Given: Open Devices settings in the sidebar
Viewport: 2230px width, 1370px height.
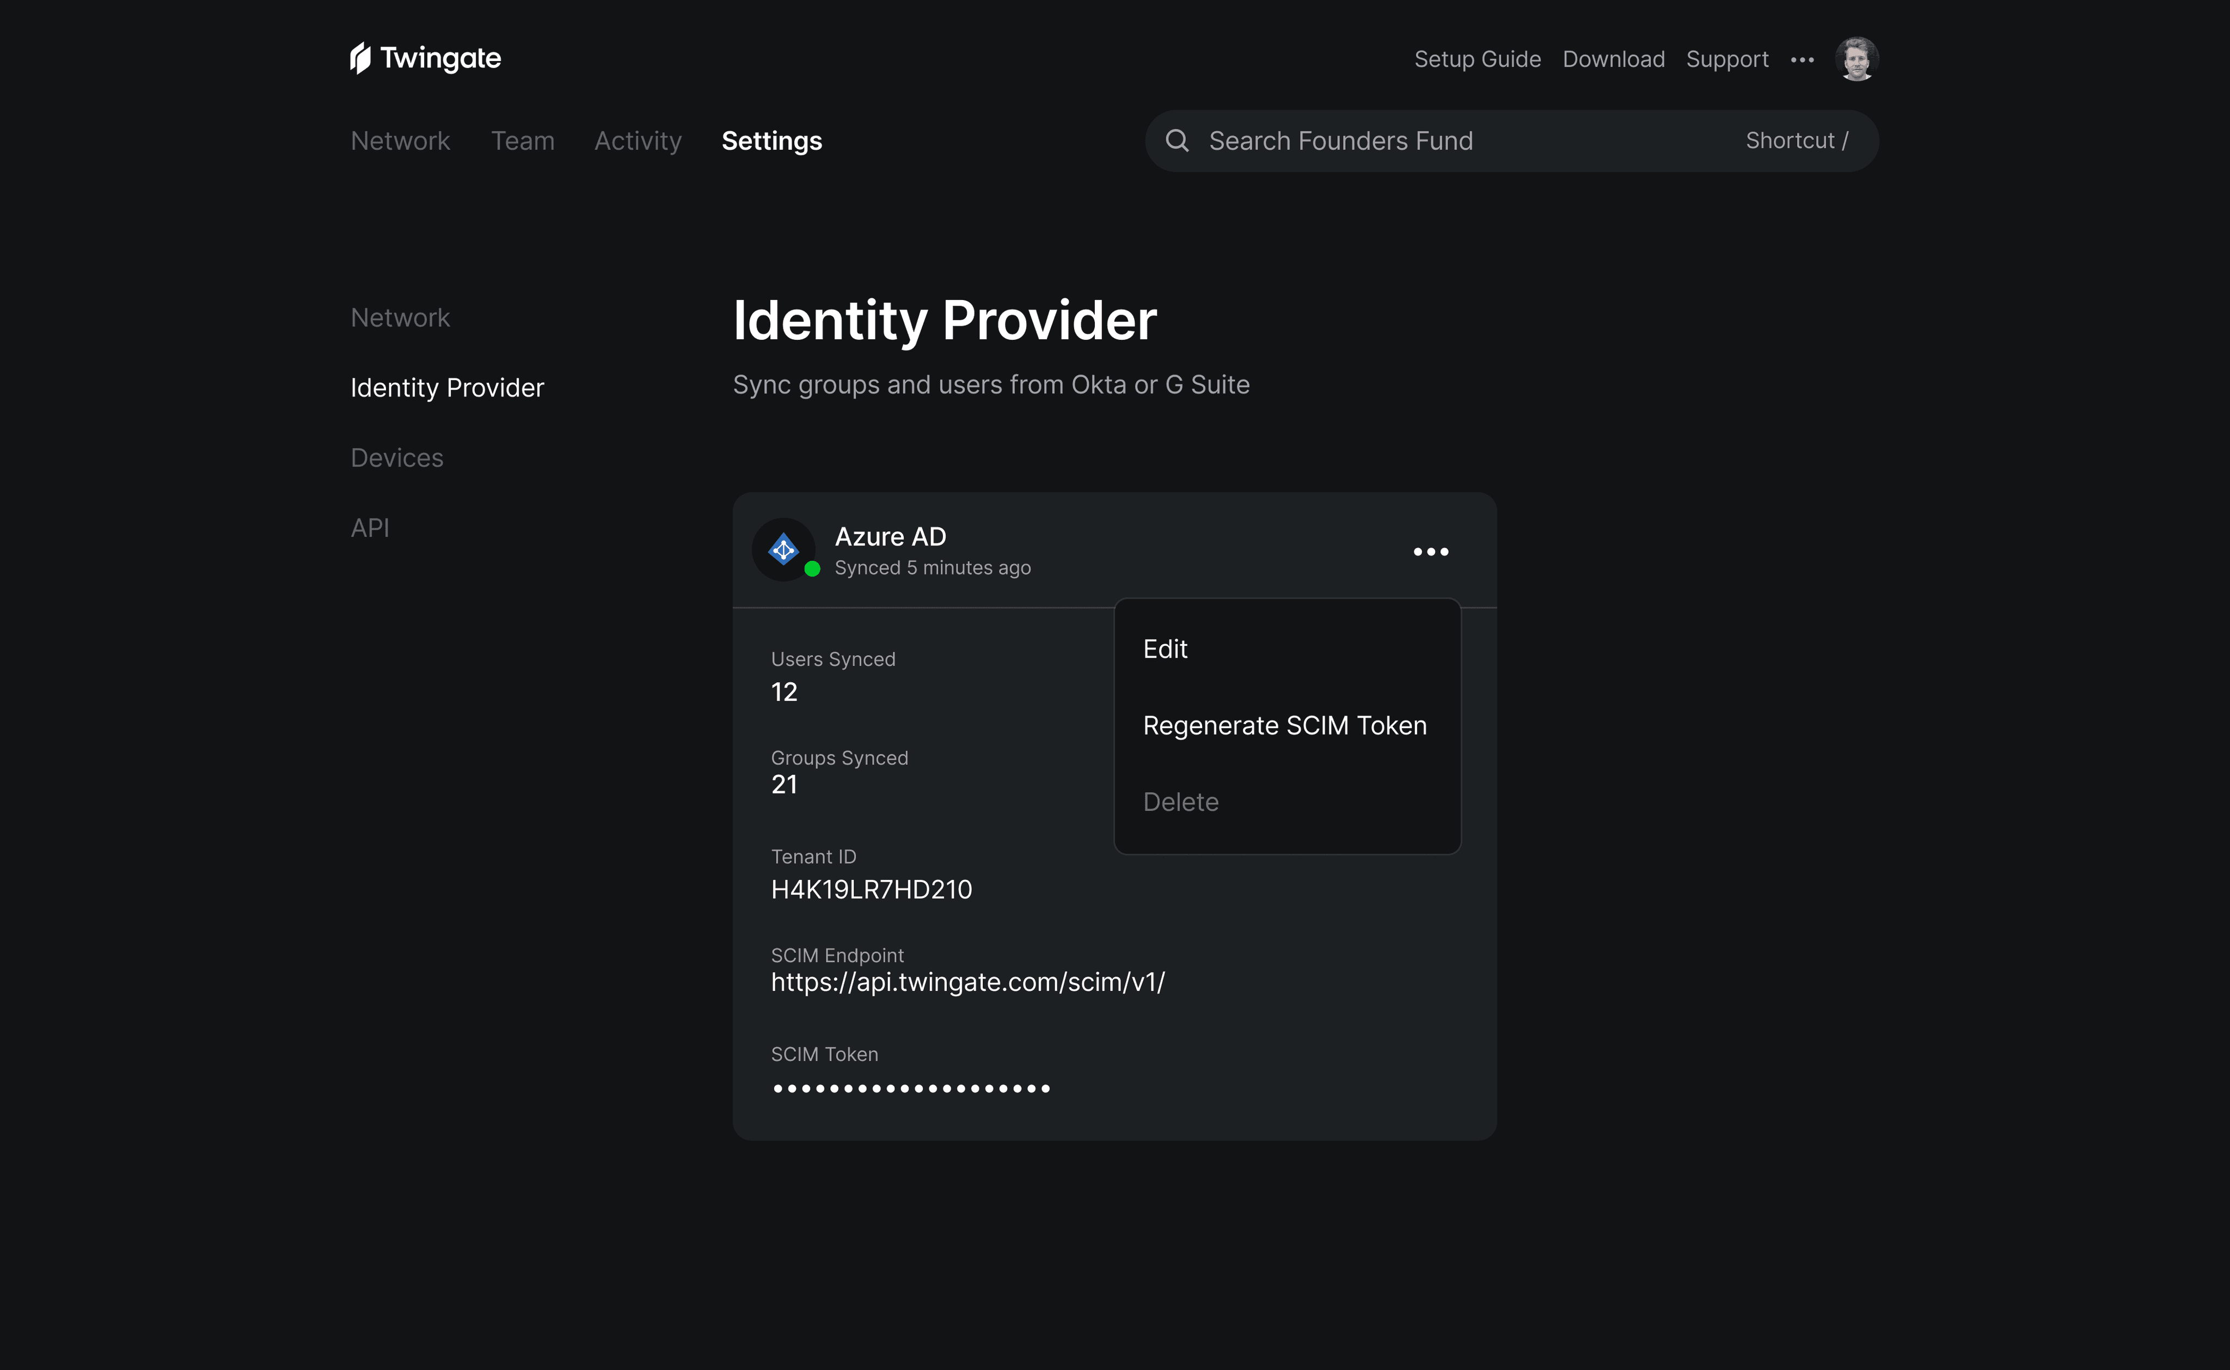Looking at the screenshot, I should [397, 457].
